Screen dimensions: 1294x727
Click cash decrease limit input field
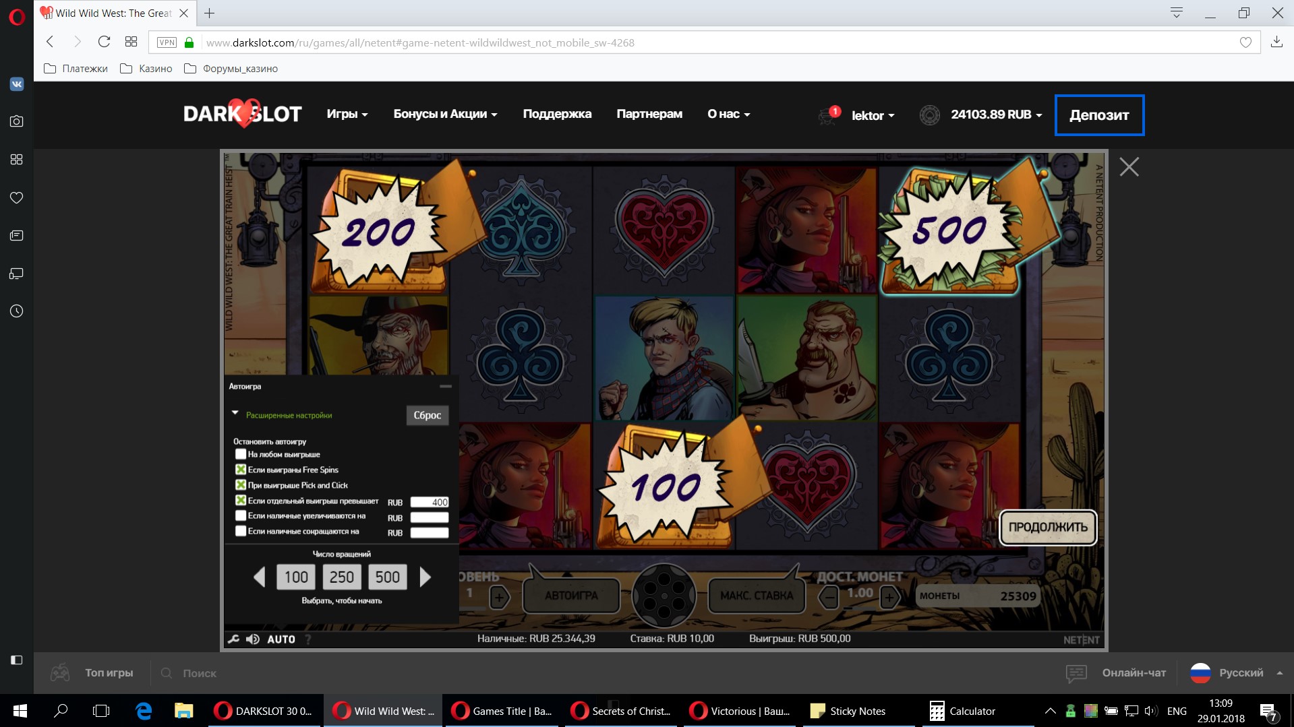point(430,533)
